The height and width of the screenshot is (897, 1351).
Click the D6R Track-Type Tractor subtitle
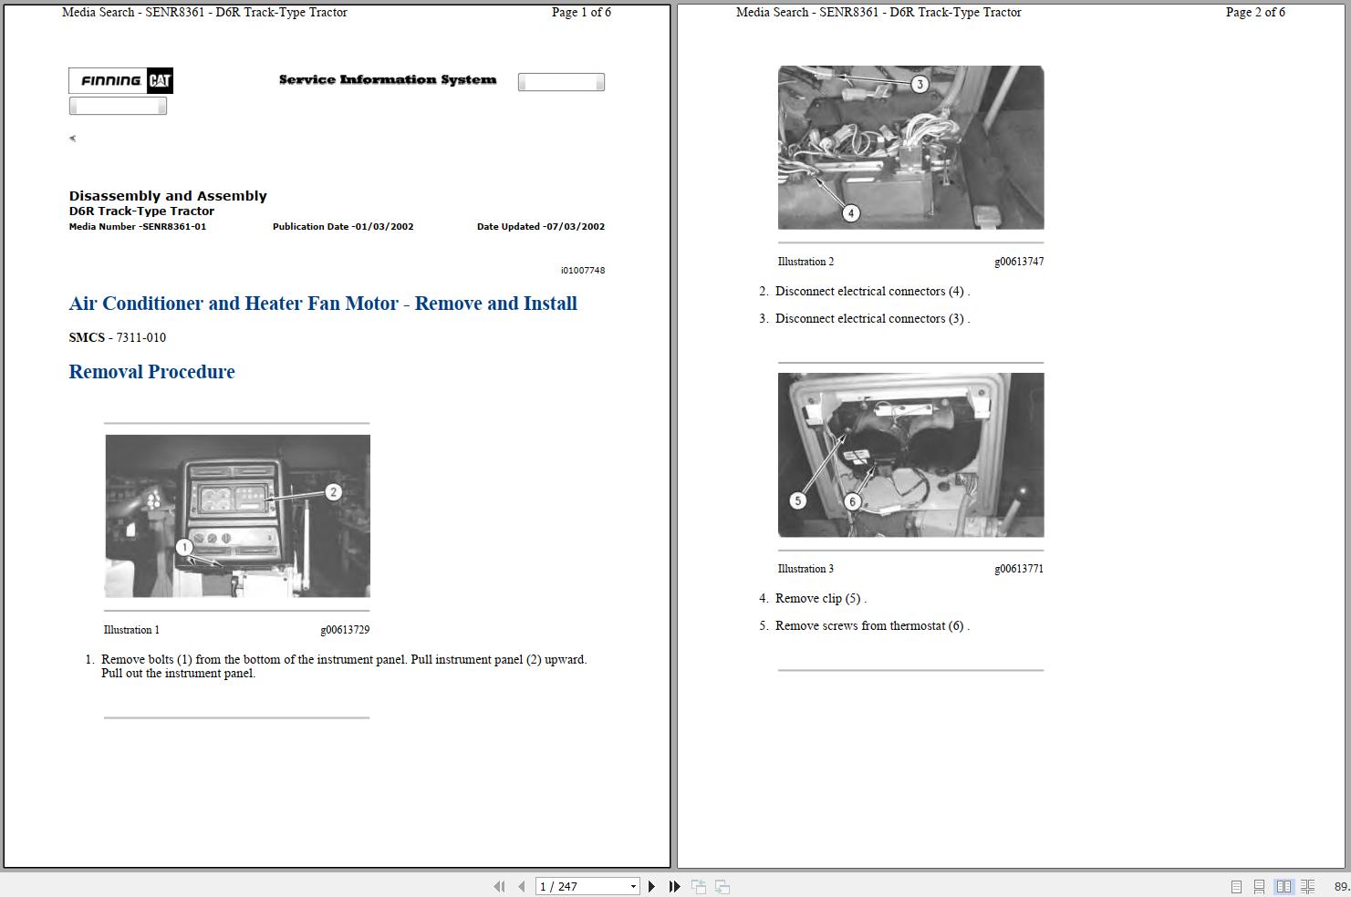pos(141,211)
